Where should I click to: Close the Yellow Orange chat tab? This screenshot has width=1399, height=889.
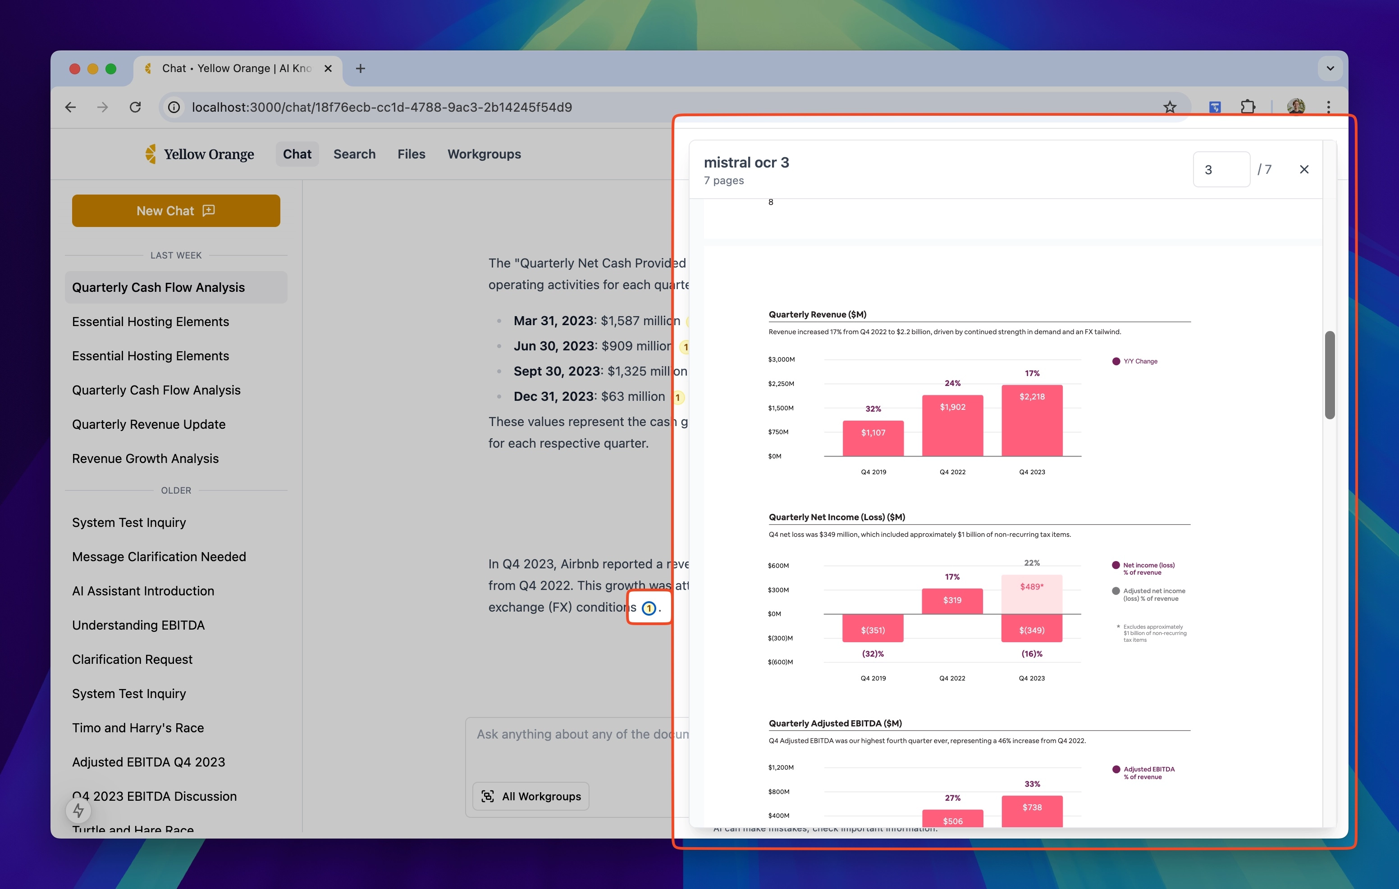pos(328,68)
